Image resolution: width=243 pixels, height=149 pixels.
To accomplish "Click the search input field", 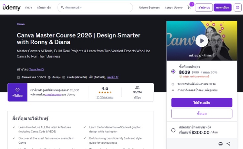I will pyautogui.click(x=95, y=7).
